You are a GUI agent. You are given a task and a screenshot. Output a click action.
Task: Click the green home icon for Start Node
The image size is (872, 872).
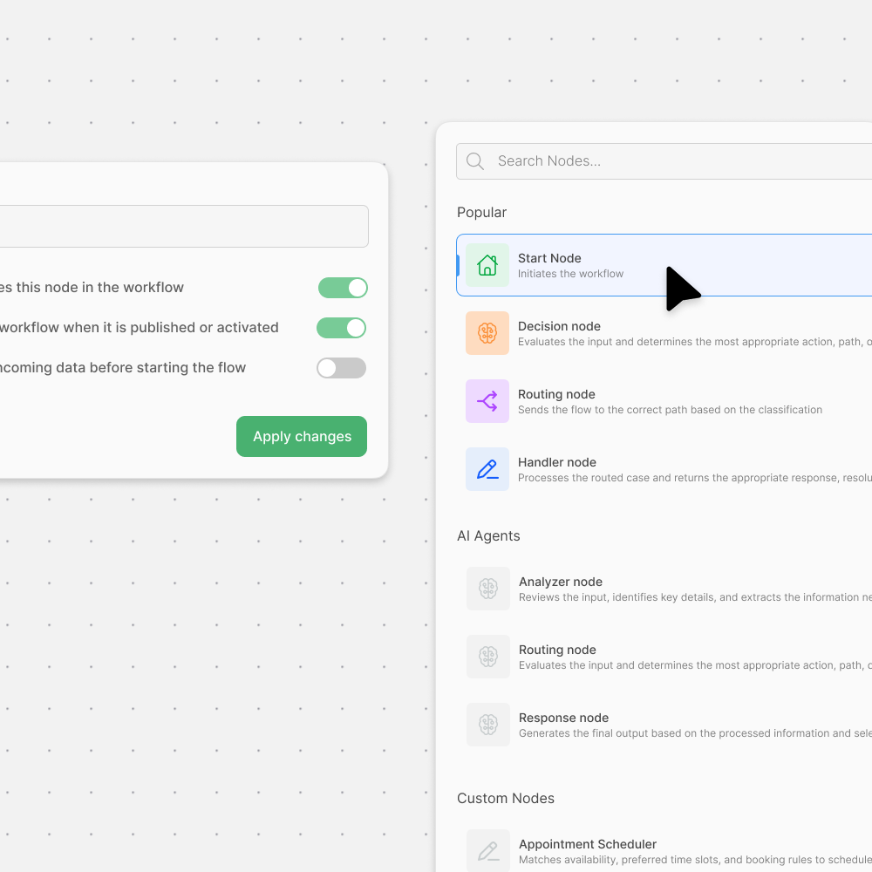click(x=487, y=265)
